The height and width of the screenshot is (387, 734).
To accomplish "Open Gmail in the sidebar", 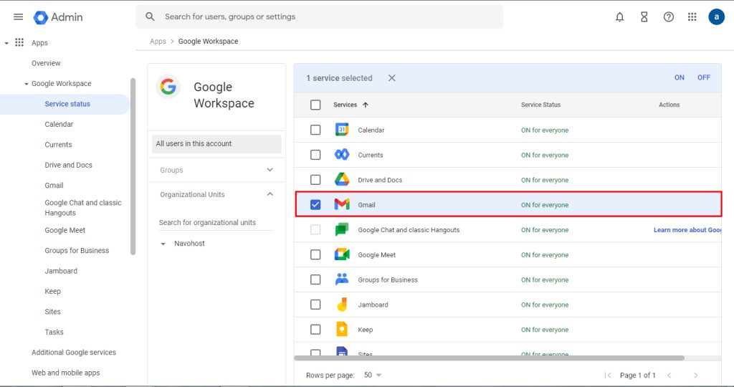I will click(54, 186).
